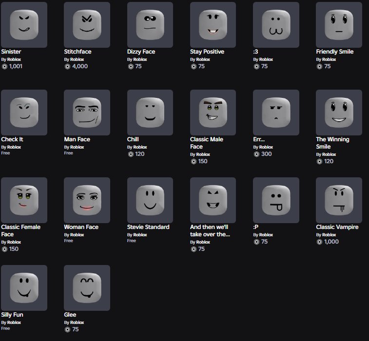Click the Woman Face title
The width and height of the screenshot is (369, 341).
point(81,227)
